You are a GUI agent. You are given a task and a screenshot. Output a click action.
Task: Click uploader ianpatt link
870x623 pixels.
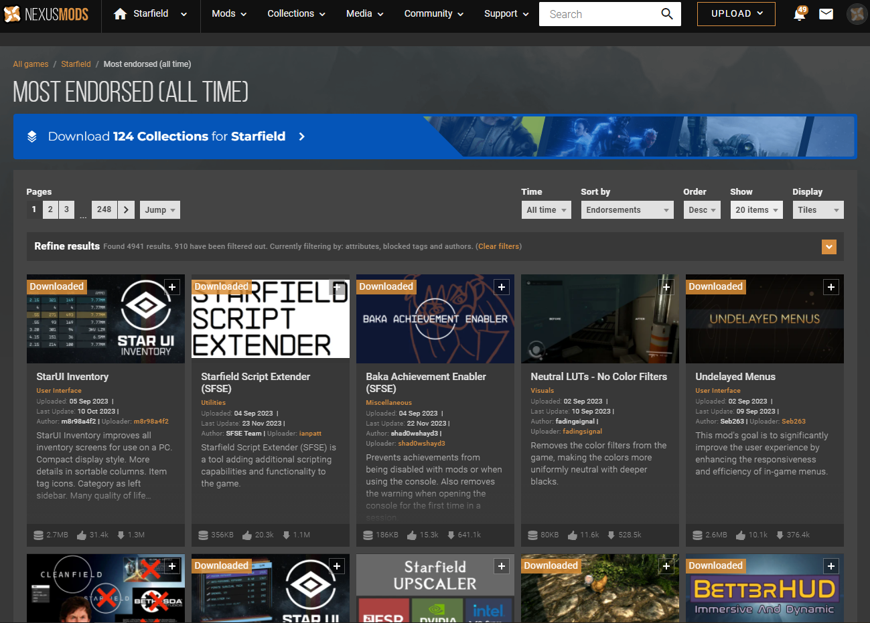coord(310,434)
